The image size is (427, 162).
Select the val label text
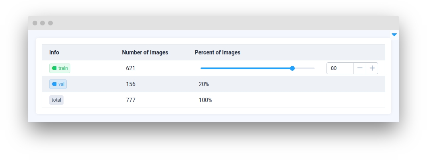(62, 84)
